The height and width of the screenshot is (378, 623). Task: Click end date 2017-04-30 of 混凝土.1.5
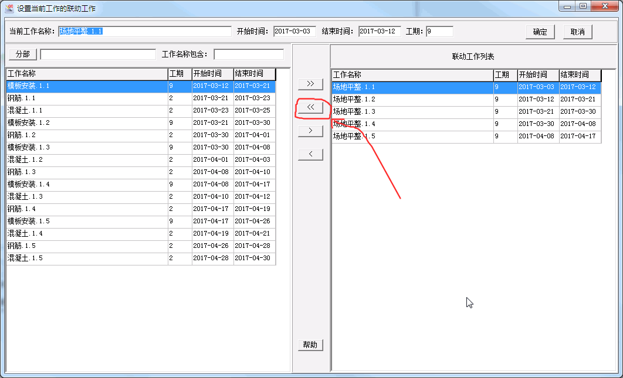(252, 258)
